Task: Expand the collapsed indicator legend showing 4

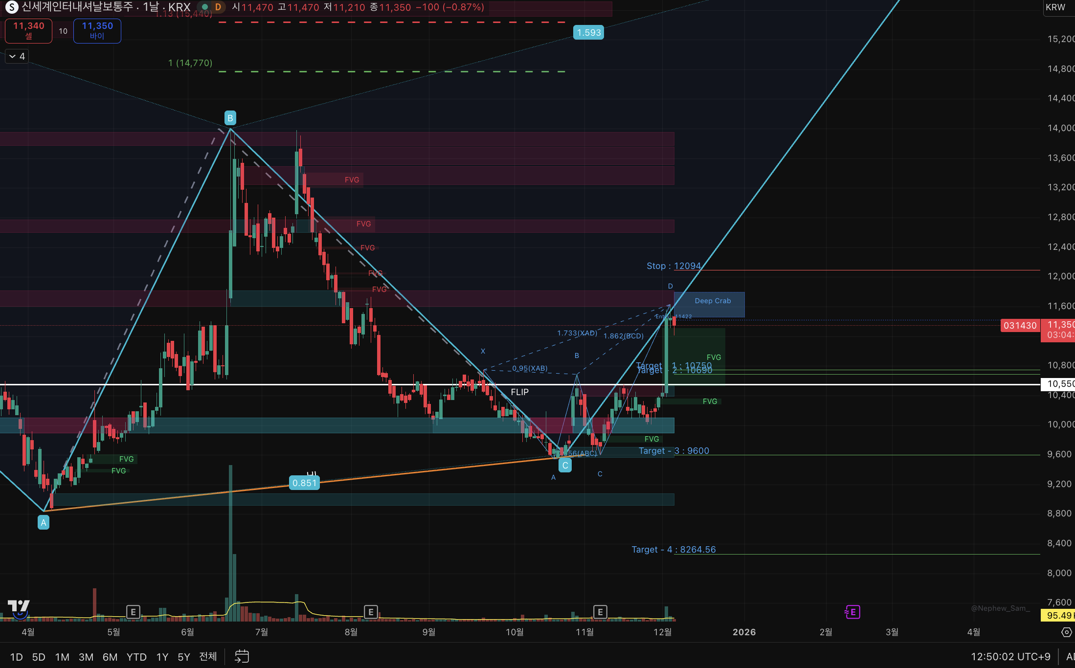Action: click(x=17, y=56)
